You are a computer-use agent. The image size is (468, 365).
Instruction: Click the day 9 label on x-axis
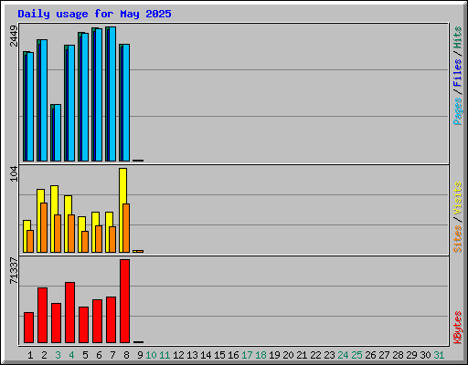tap(140, 355)
